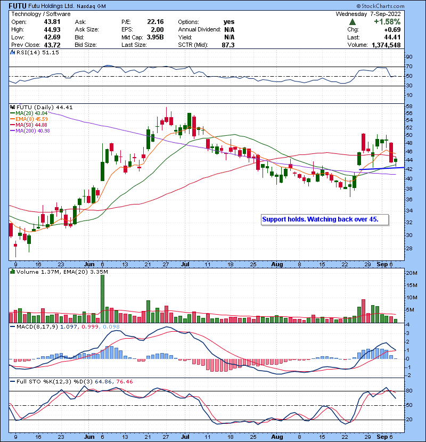Click the Mkt Cap value 3.95B

pos(155,37)
